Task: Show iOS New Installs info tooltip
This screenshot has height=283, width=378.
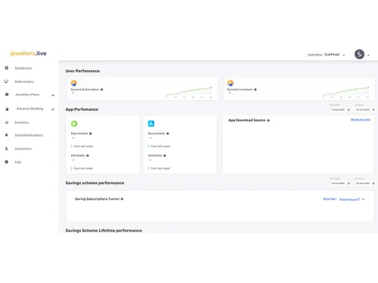Action: point(168,134)
